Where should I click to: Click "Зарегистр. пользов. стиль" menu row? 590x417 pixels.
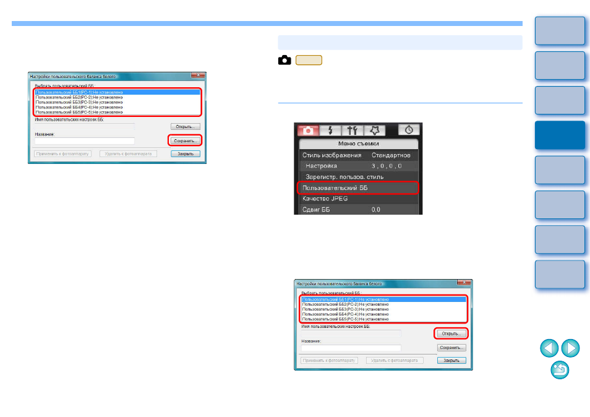coord(358,177)
